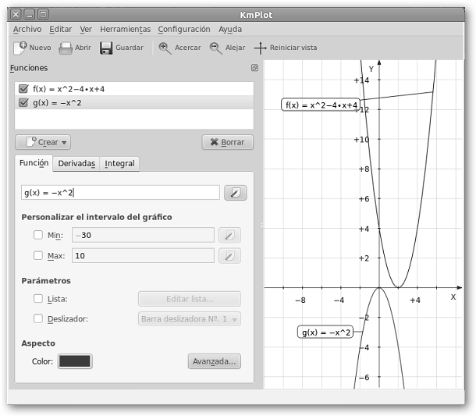Click the Max value input field
This screenshot has width=476, height=416.
[x=142, y=256]
